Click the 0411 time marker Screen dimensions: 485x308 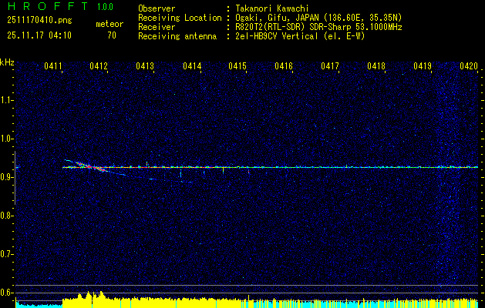click(53, 67)
